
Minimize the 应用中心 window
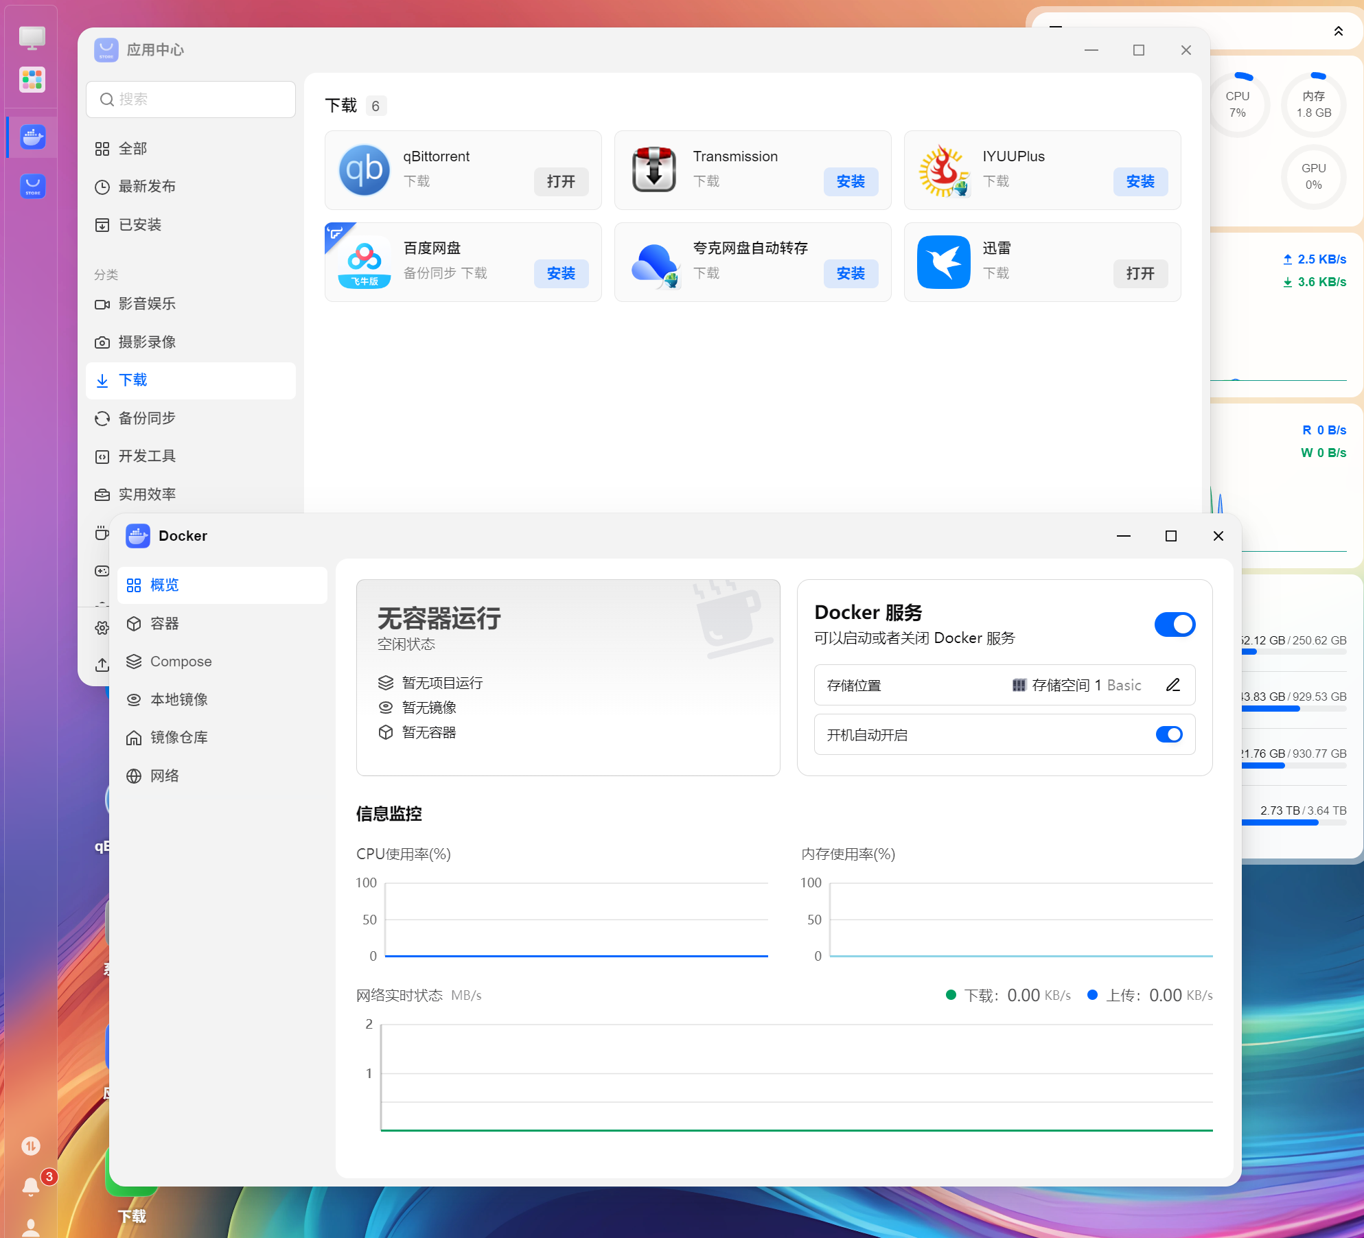click(x=1091, y=50)
